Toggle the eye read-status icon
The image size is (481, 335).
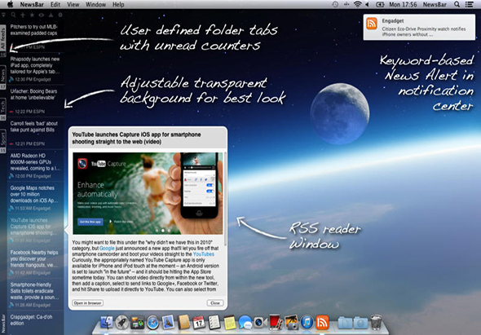click(x=42, y=15)
